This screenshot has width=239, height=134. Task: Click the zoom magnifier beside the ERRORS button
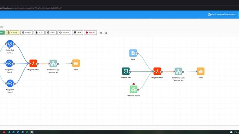click(101, 33)
